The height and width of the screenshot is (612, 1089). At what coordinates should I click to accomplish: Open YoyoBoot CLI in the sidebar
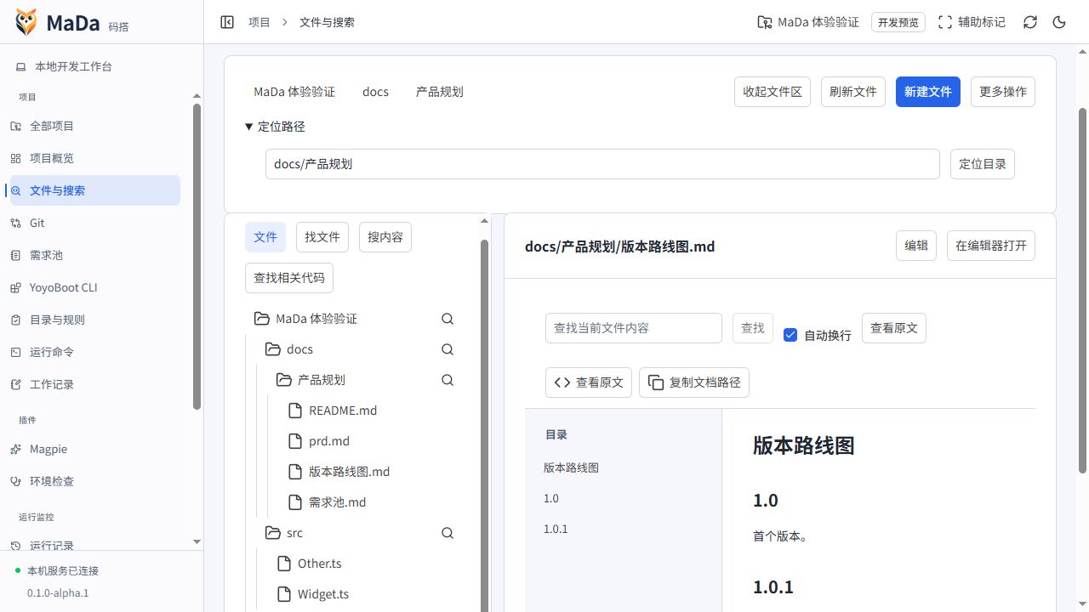94,287
